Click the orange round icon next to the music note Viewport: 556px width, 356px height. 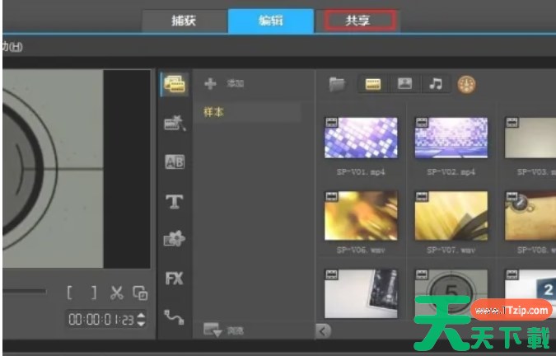pos(466,84)
